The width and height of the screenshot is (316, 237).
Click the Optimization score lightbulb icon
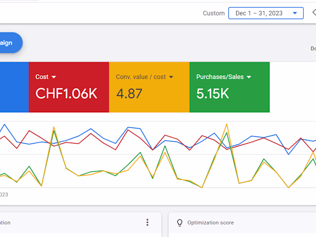180,223
